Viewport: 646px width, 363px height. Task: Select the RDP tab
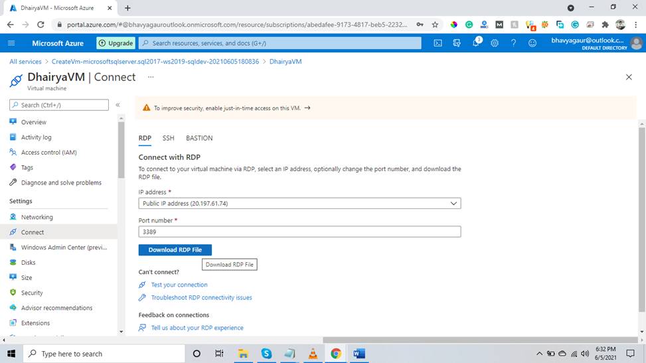click(x=145, y=138)
